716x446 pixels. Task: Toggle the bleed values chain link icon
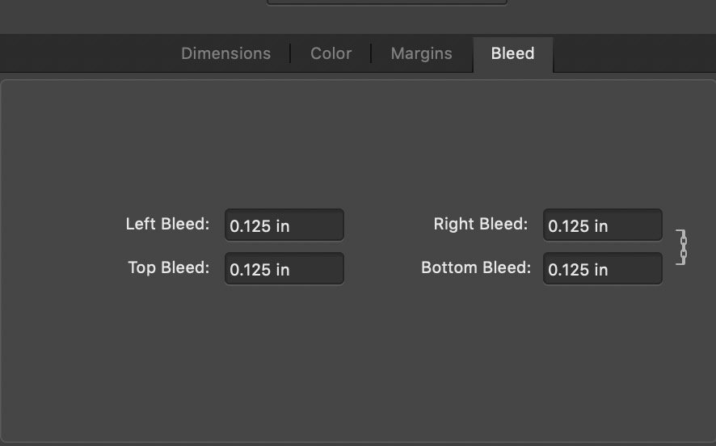tap(682, 247)
